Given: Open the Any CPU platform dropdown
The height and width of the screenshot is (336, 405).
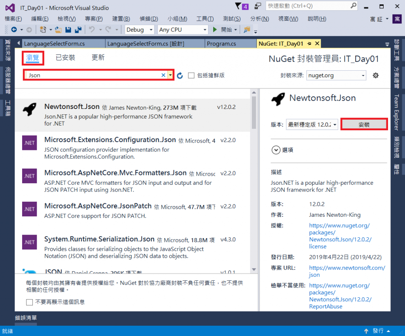Looking at the screenshot, I should 183,30.
